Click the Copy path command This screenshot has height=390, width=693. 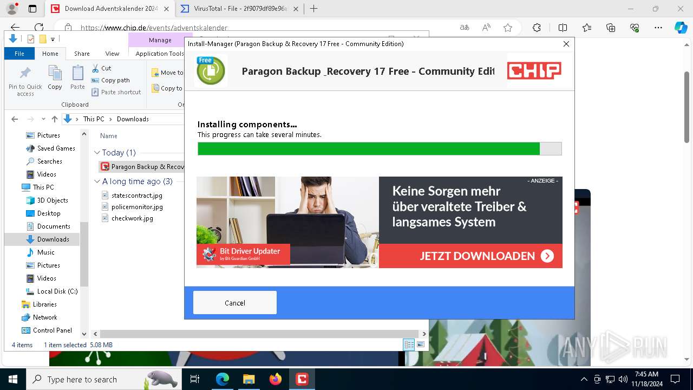click(x=110, y=80)
